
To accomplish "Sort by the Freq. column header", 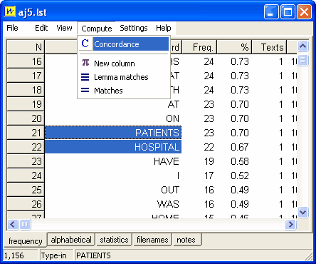I will (x=199, y=47).
